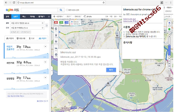Show banks with the won coin icon

[56, 55]
